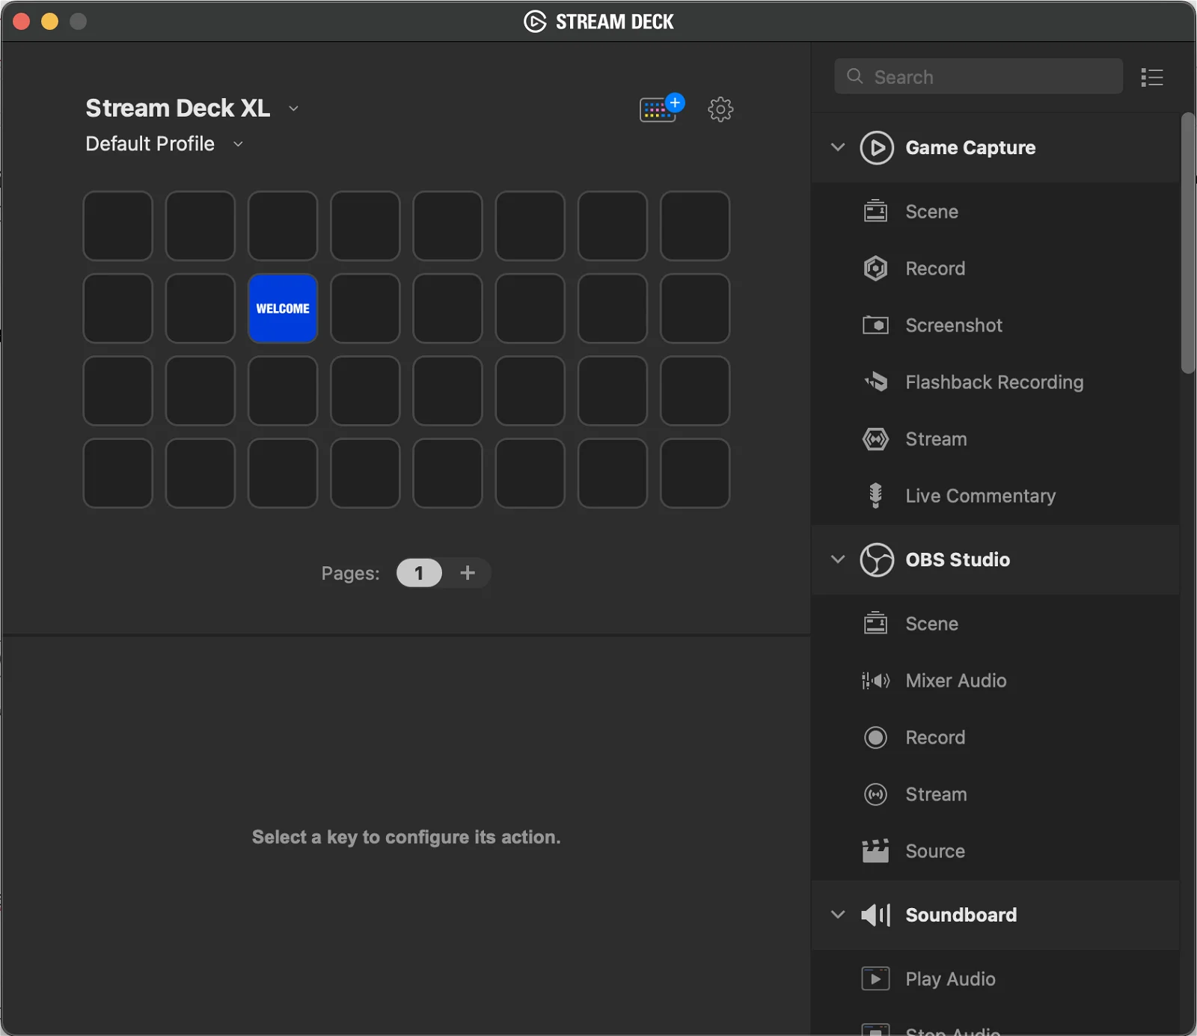Click the Game Capture heading text
The width and height of the screenshot is (1197, 1036).
coord(970,147)
